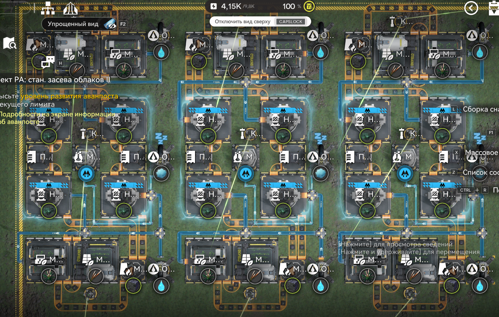
Task: Click the circled back arrow at the top right
Action: (471, 8)
